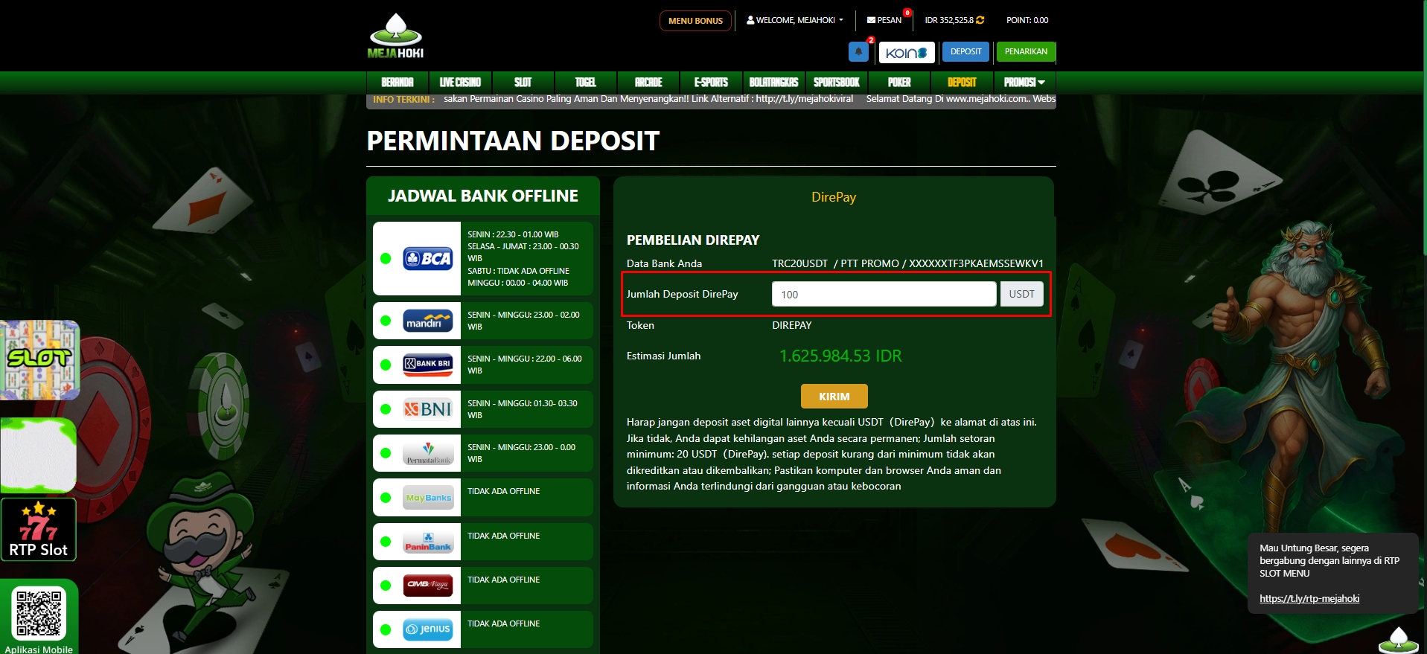Screen dimensions: 1427x654
Task: Click the Koin8 icon button
Action: (906, 53)
